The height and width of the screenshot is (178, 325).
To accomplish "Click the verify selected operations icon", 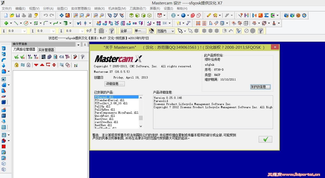I will pos(49,57).
